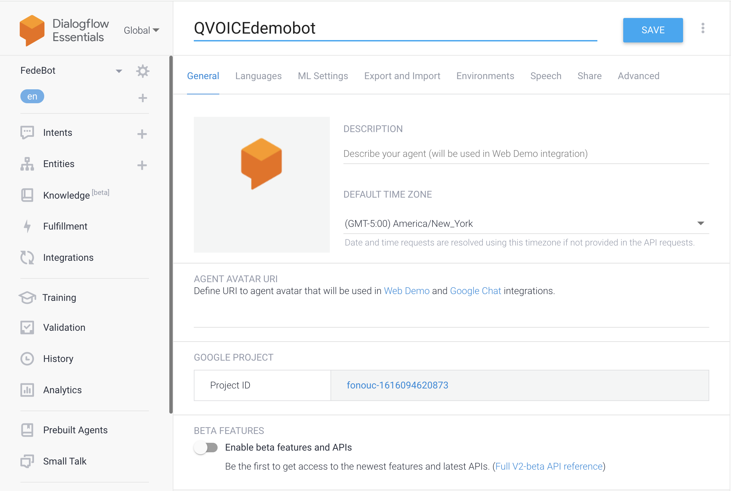731x491 pixels.
Task: Open Validation in the sidebar
Action: pos(64,328)
